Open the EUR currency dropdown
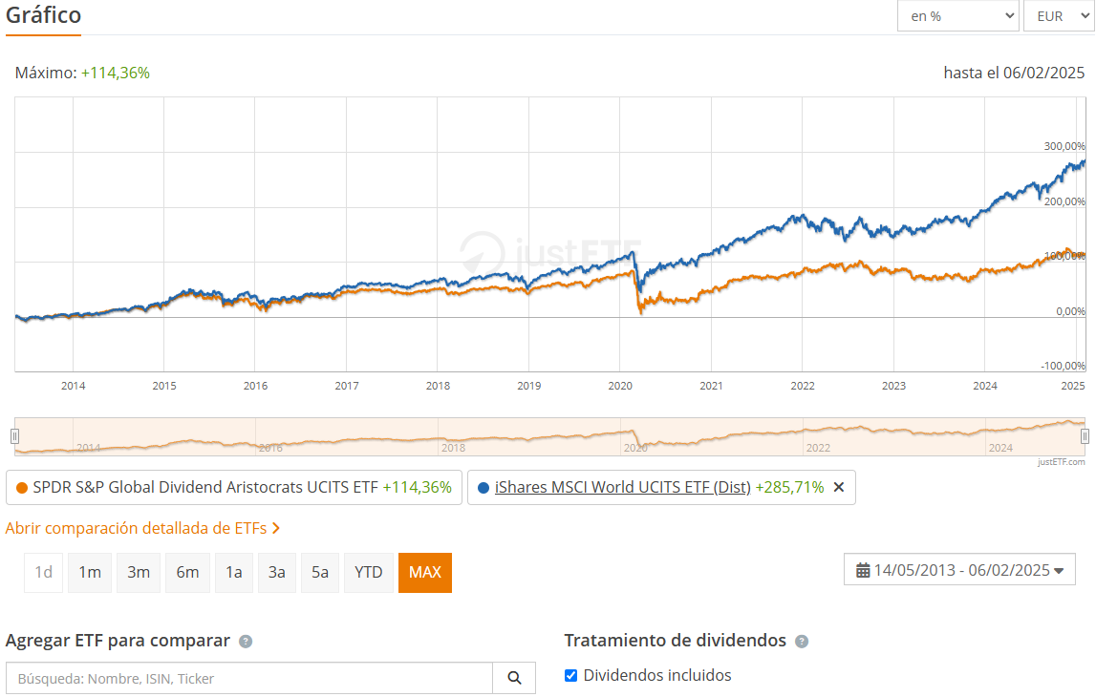1096x697 pixels. [1059, 16]
